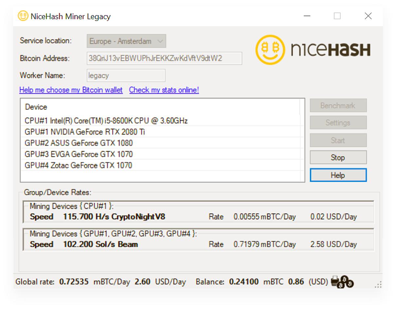Click the Balance 0.24100 mBTC value

244,282
